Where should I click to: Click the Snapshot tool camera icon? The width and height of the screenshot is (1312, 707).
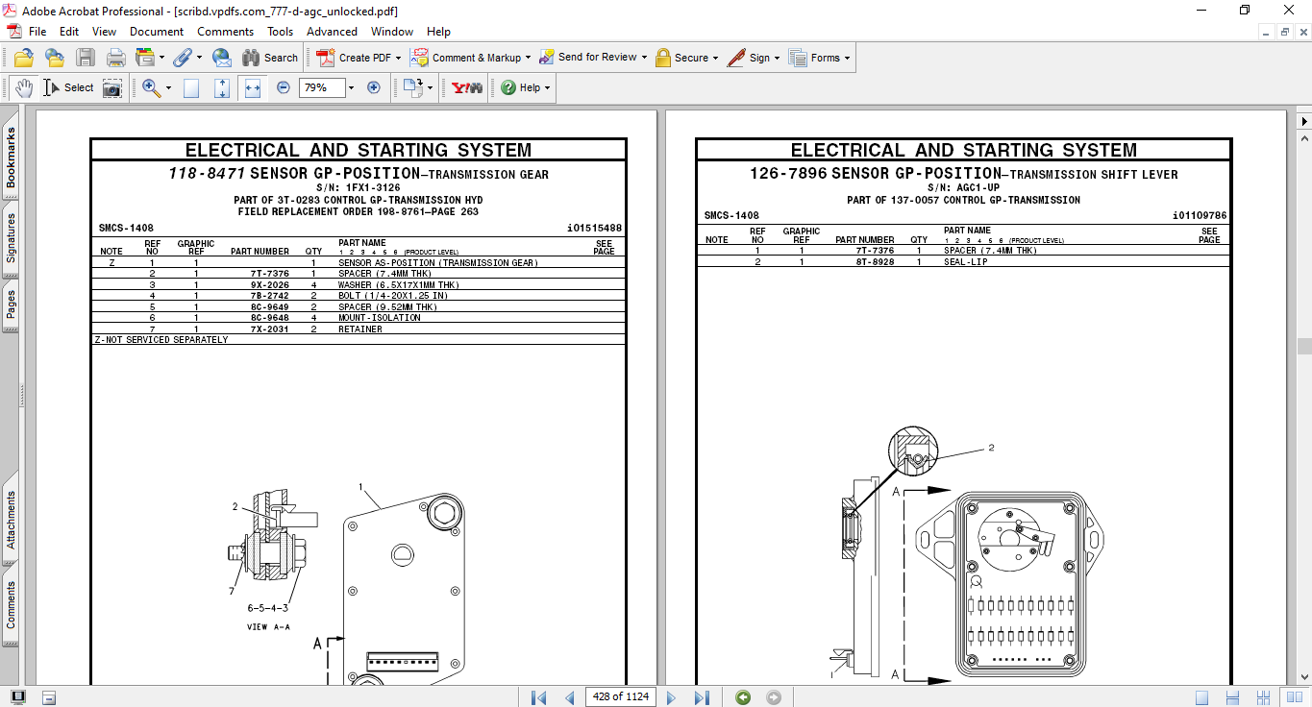112,88
